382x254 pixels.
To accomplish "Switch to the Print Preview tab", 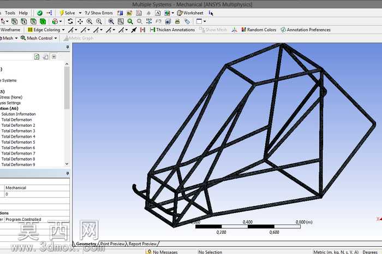I will 112,244.
